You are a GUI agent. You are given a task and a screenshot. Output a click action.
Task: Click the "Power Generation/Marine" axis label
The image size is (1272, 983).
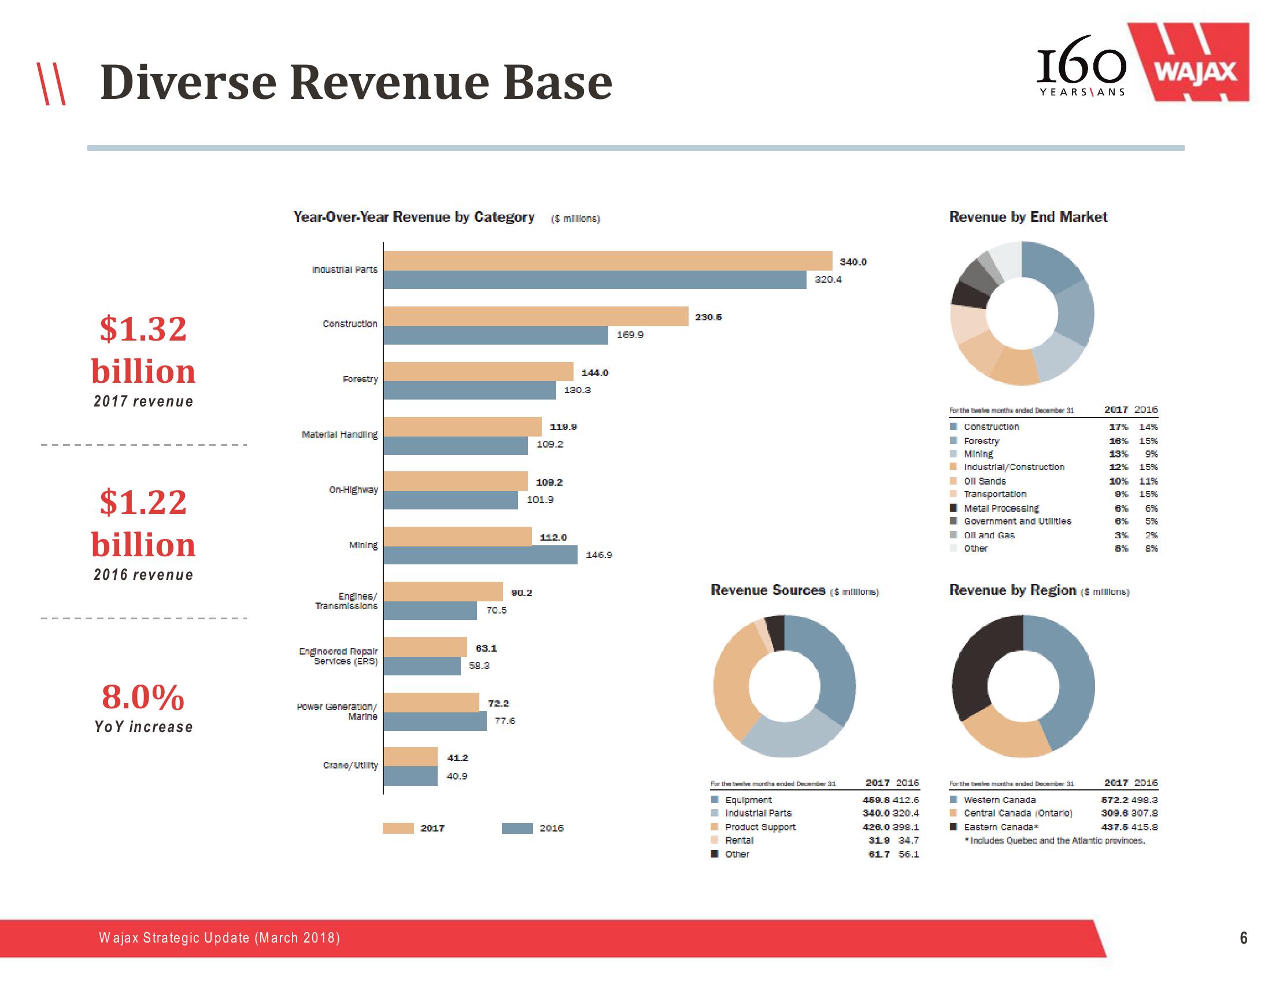337,712
